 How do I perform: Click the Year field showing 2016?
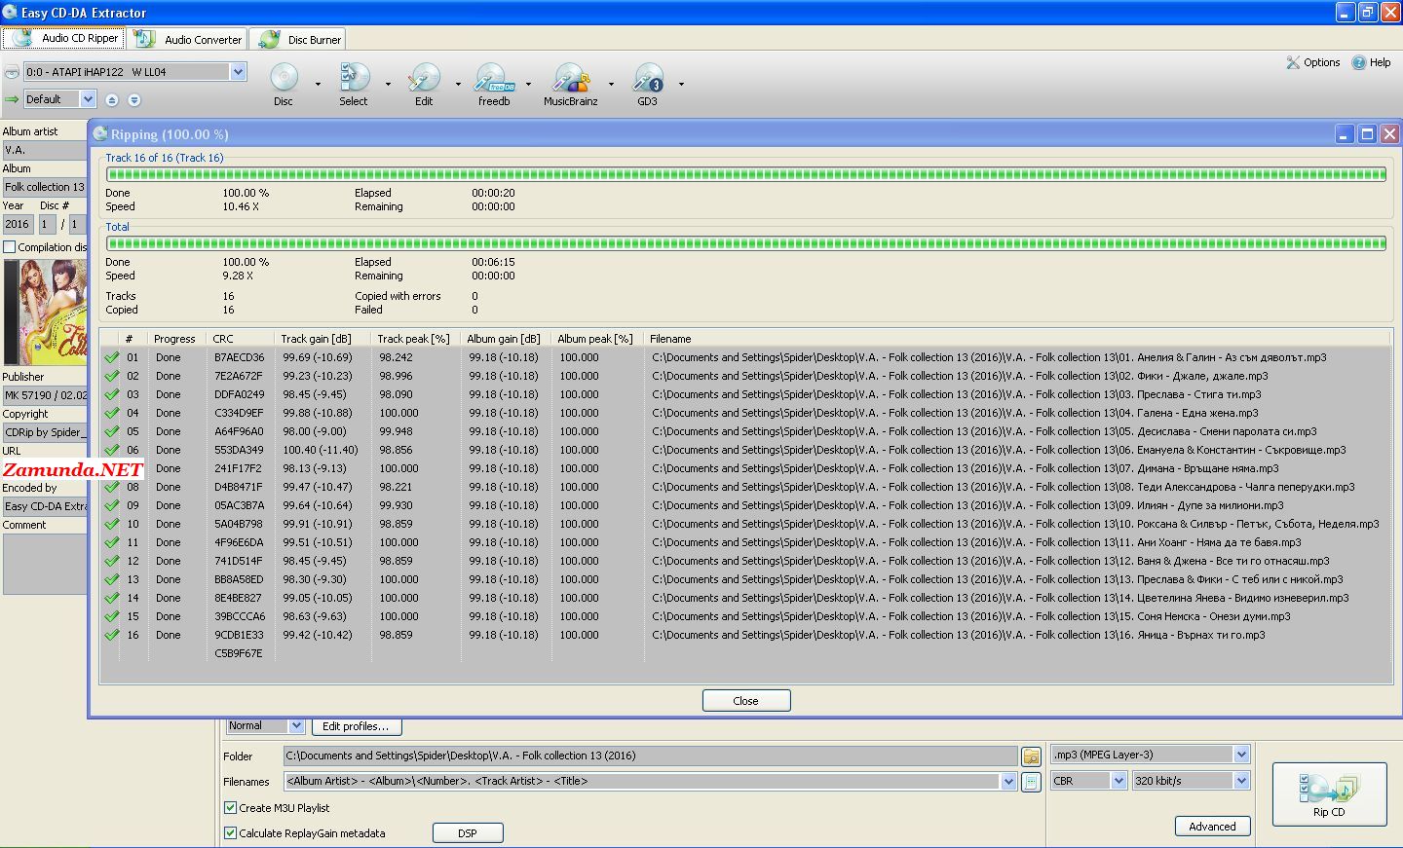point(18,224)
